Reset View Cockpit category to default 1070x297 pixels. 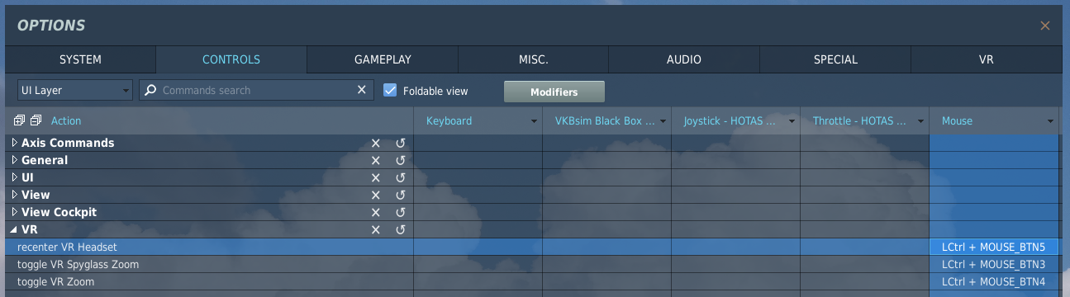click(401, 212)
